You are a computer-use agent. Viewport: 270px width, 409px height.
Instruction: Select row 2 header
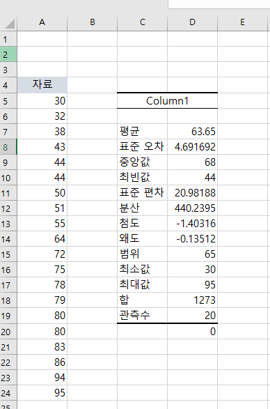point(8,54)
